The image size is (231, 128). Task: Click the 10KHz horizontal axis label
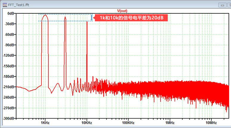pyautogui.click(x=86, y=123)
